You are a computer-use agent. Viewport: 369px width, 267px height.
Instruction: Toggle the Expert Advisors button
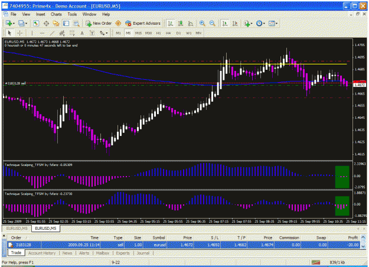143,23
